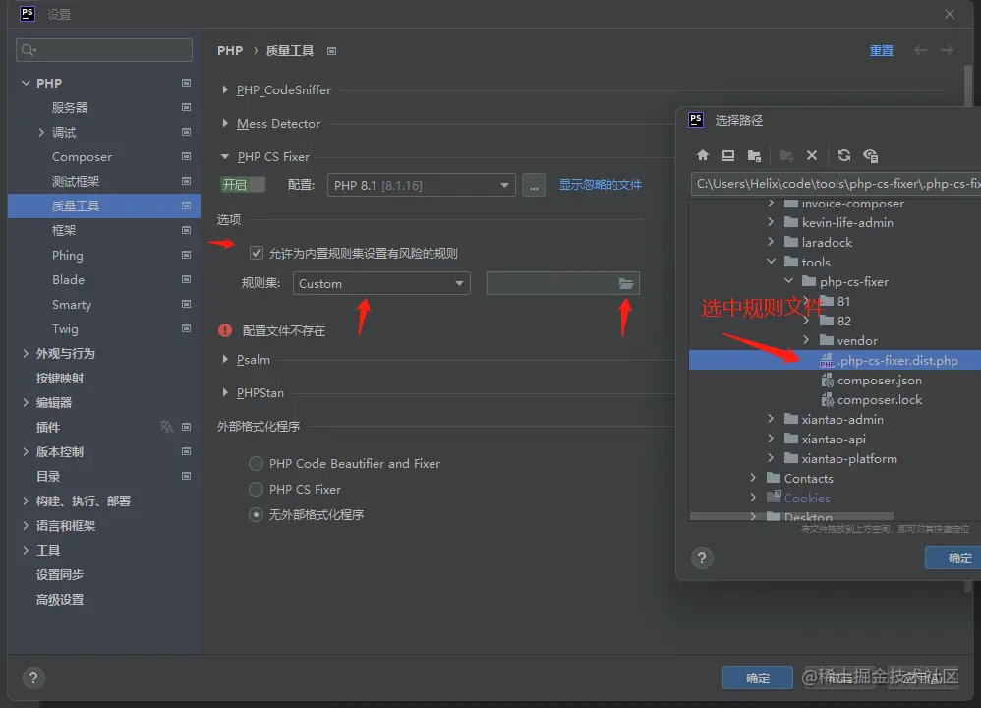The width and height of the screenshot is (981, 708).
Task: Click the ellipsis button beside configuration dropdown
Action: click(534, 185)
